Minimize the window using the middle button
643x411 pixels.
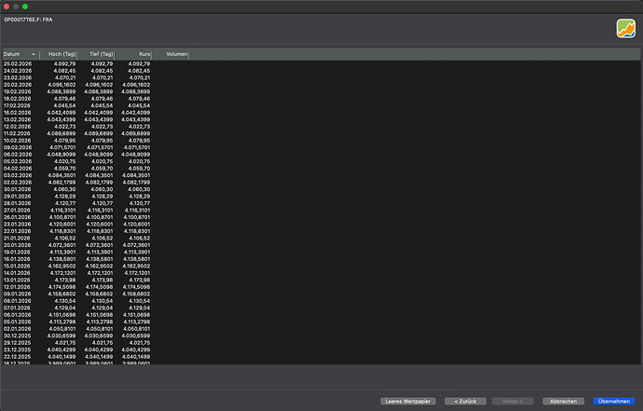[x=16, y=7]
